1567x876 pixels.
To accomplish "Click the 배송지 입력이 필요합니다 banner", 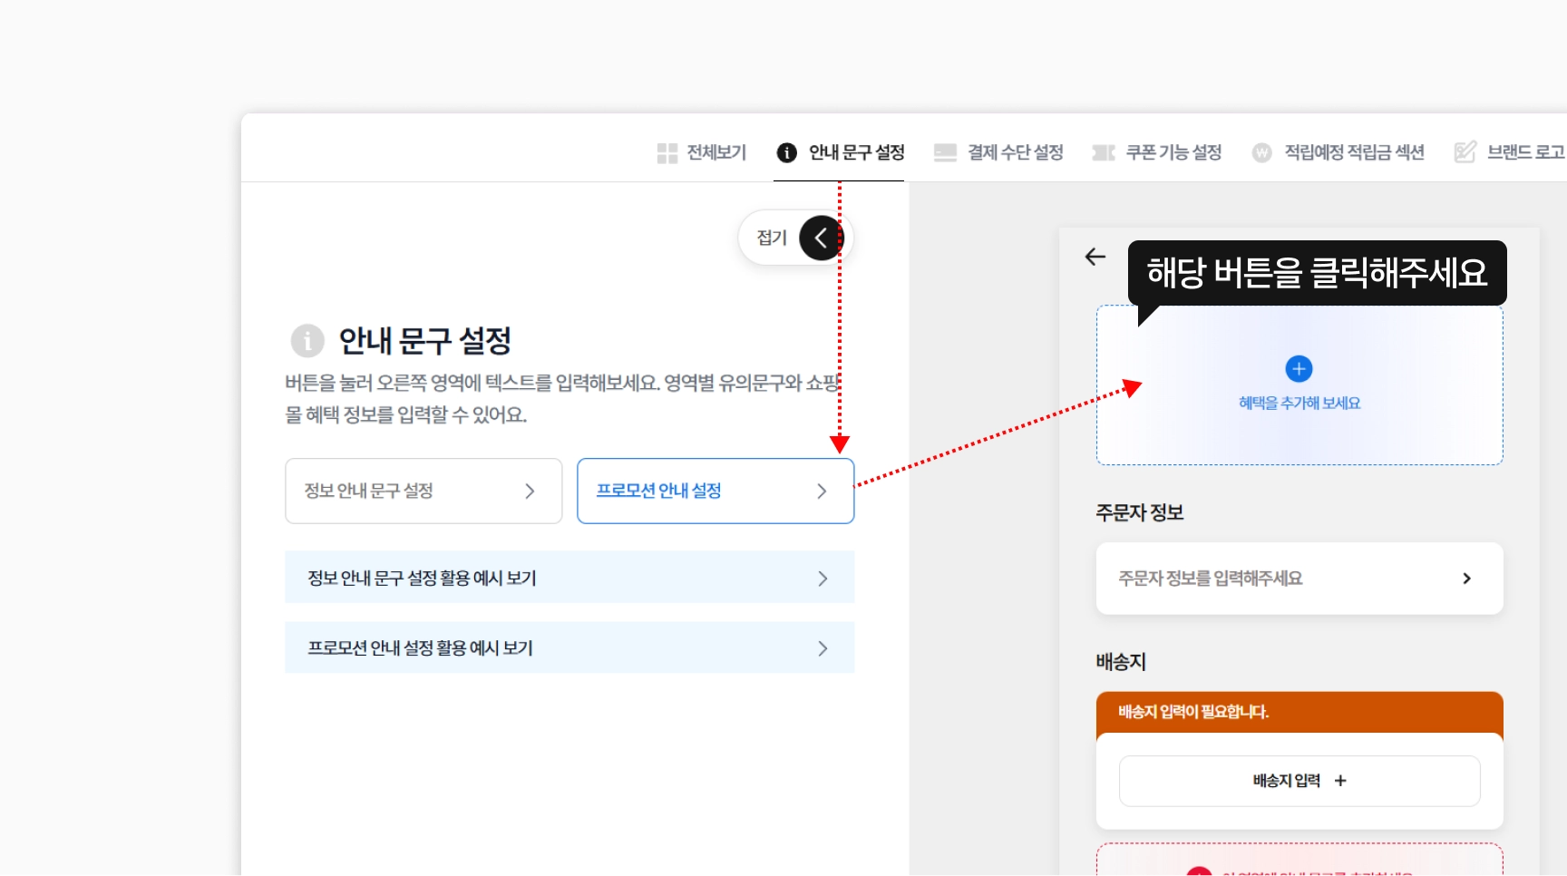I will [1299, 712].
